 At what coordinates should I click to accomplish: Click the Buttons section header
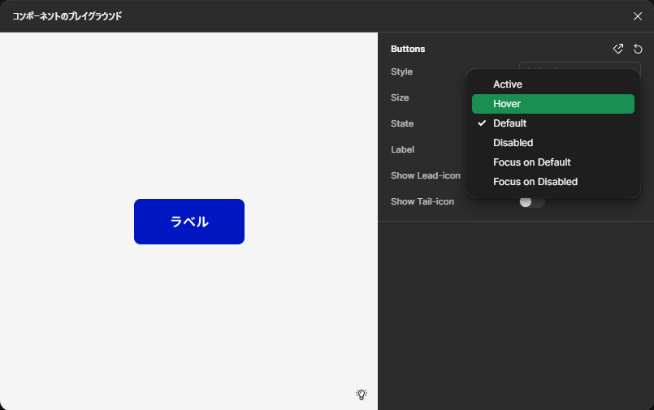click(x=408, y=49)
